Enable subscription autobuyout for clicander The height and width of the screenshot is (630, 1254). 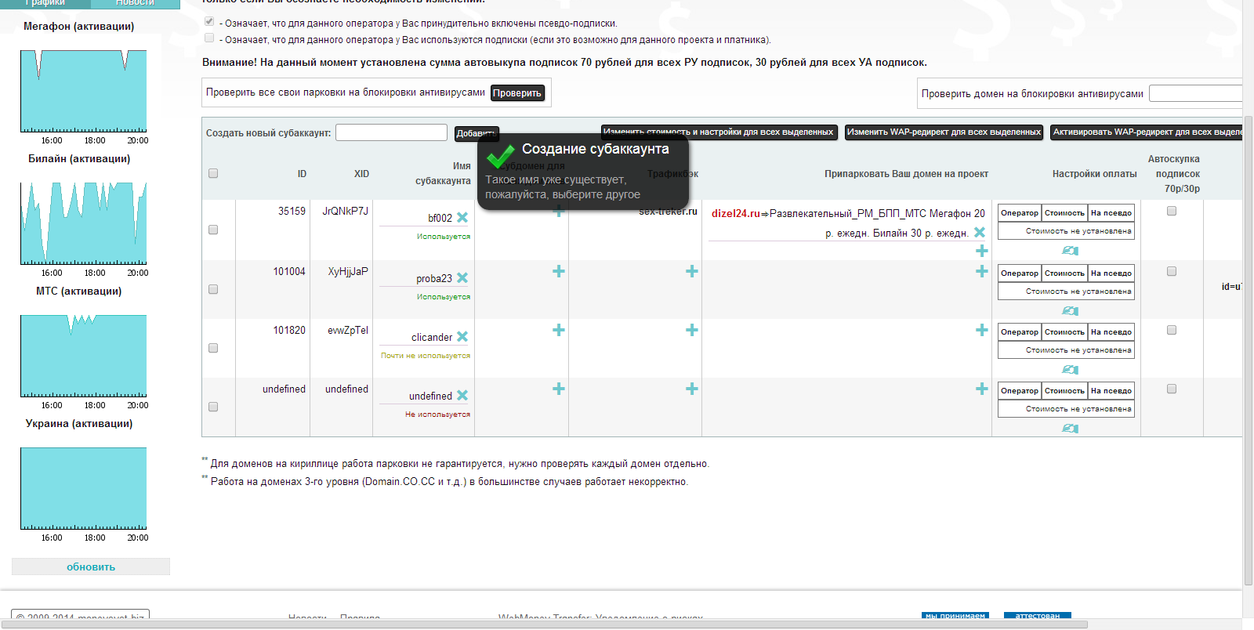tap(1172, 330)
